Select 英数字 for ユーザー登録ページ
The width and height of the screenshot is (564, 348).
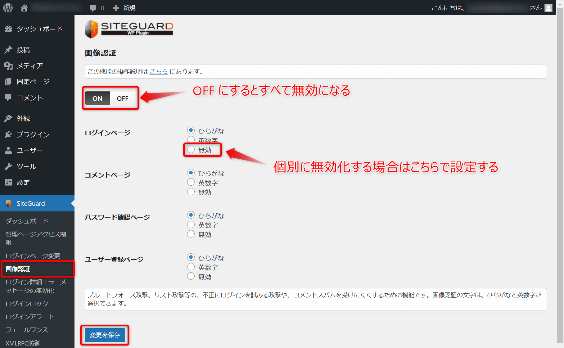[x=191, y=267]
